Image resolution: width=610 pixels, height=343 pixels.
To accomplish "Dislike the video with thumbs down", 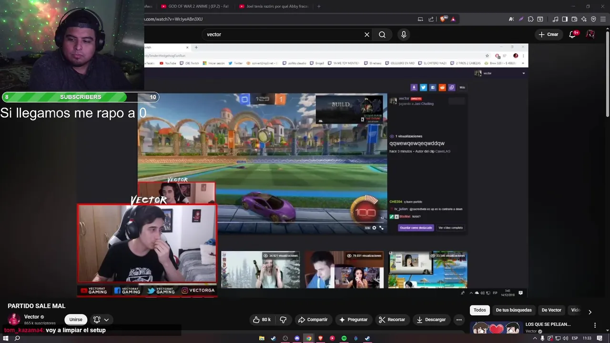I will (x=283, y=320).
